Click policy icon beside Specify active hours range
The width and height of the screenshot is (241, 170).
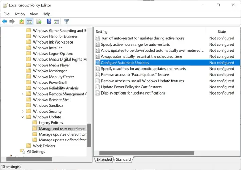[x=98, y=44]
